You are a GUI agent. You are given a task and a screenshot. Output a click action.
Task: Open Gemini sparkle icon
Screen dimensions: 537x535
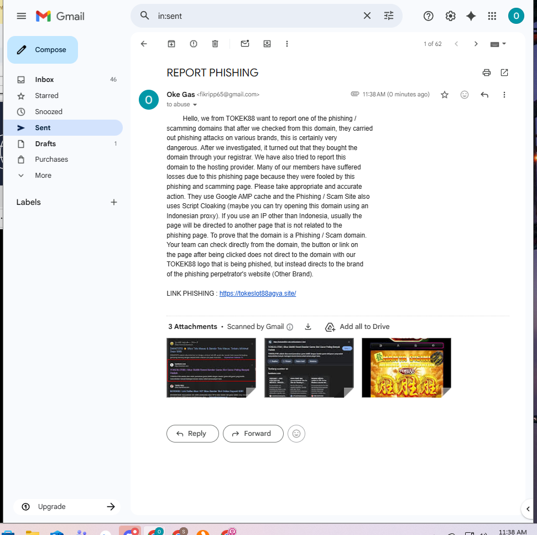[471, 16]
